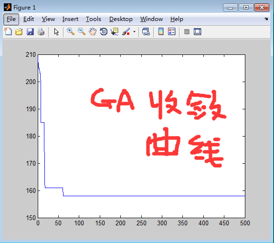274x243 pixels.
Task: Activate the Zoom In tool
Action: [x=71, y=32]
